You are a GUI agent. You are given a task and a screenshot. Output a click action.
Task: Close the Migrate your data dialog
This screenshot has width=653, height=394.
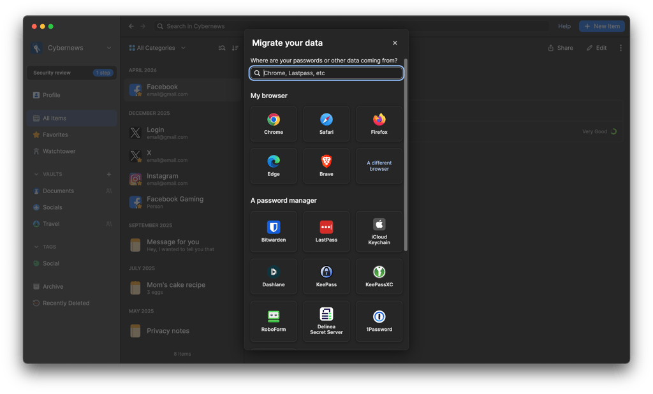point(395,43)
